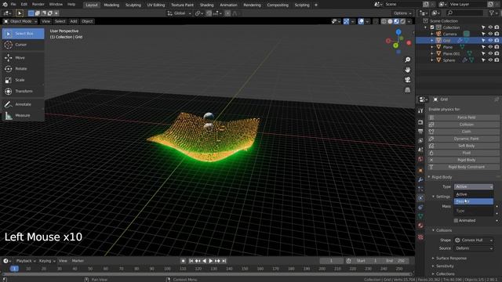Select the Transform tool

point(23,91)
